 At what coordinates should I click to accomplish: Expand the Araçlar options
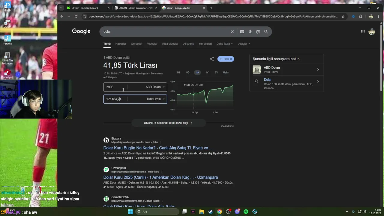[244, 44]
